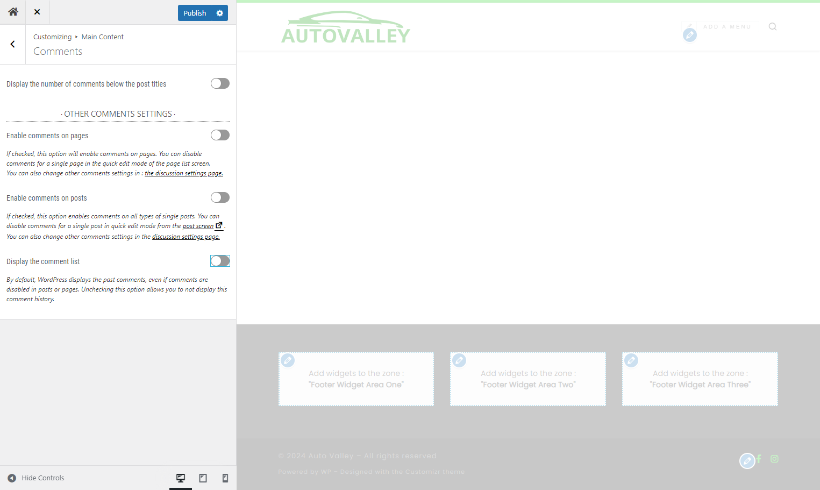
Task: Open discussion settings page link under posts
Action: pyautogui.click(x=186, y=237)
